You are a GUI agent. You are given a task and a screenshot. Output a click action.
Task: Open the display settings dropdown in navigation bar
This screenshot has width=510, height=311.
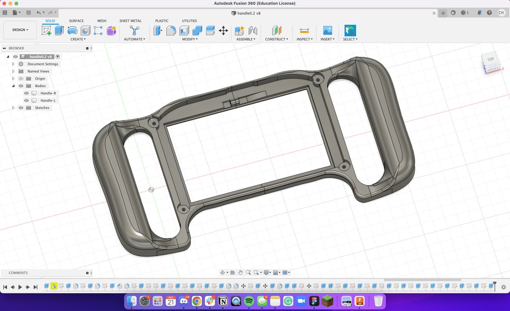click(266, 272)
